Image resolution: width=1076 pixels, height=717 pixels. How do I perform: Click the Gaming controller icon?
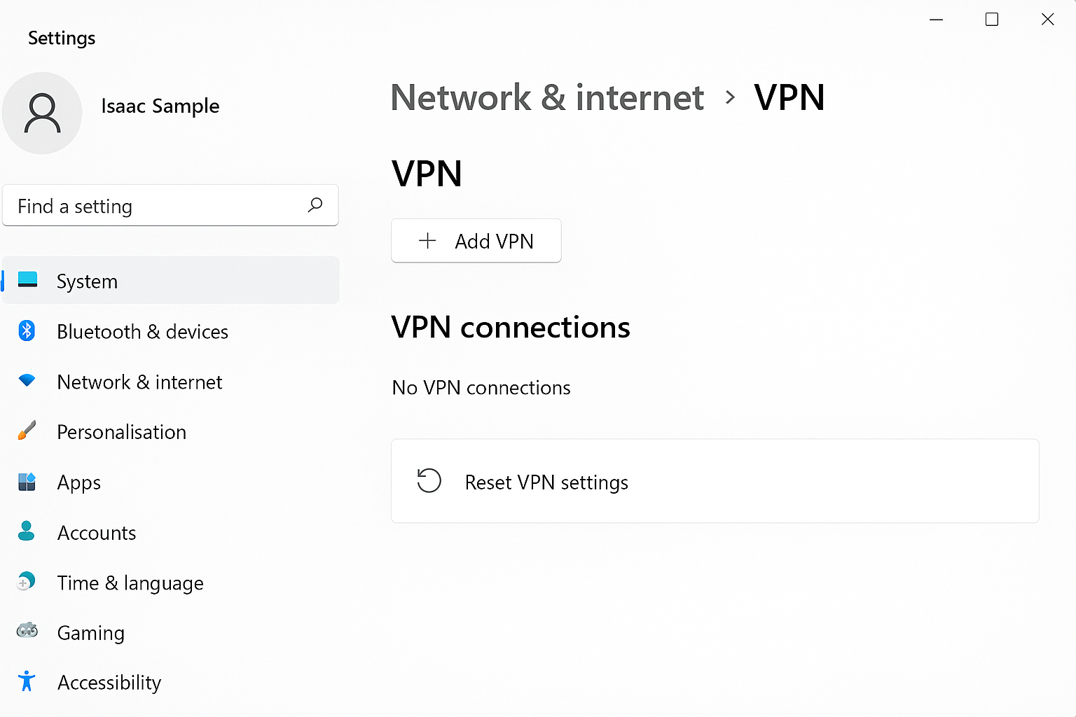tap(27, 630)
